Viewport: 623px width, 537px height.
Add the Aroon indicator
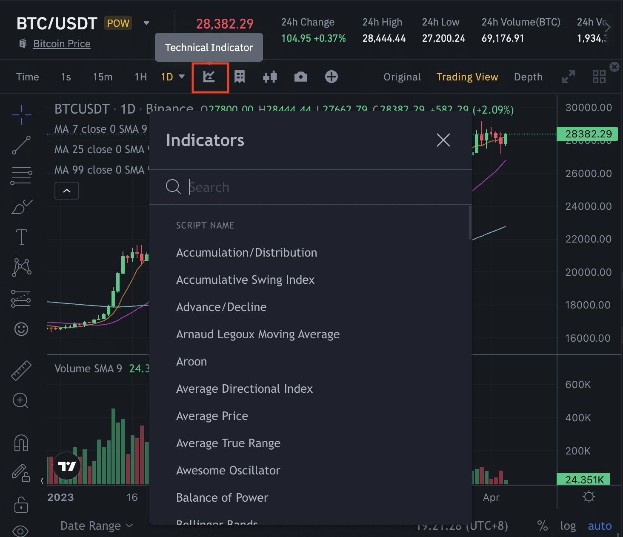point(311,362)
